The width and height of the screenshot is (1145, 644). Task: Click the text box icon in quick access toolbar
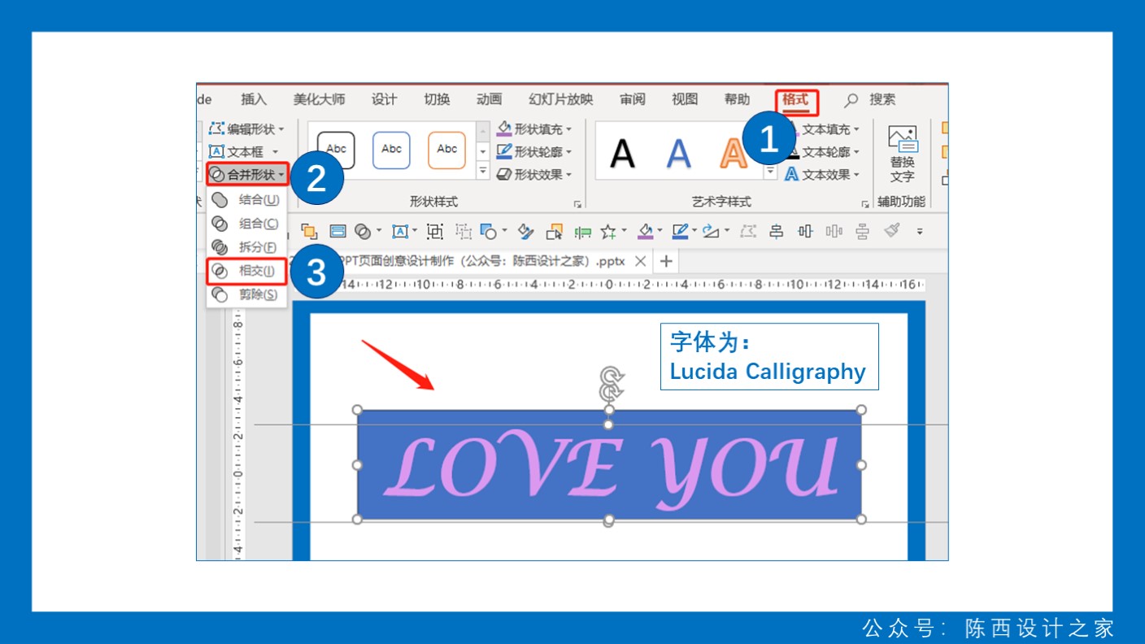click(x=400, y=232)
